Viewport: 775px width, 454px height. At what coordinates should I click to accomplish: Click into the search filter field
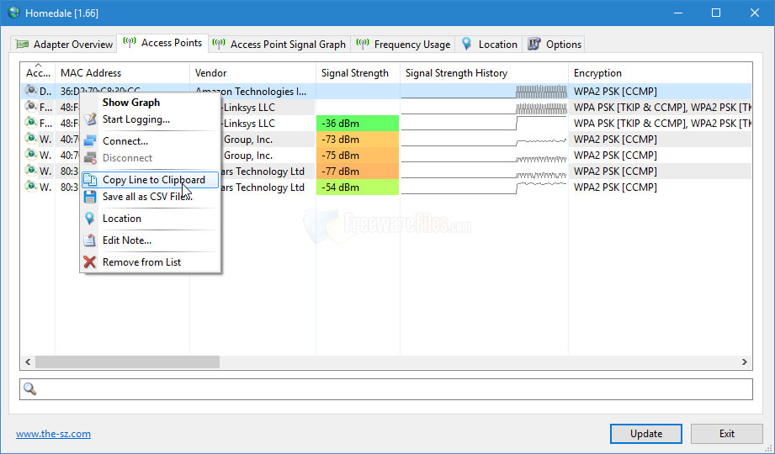click(x=386, y=388)
